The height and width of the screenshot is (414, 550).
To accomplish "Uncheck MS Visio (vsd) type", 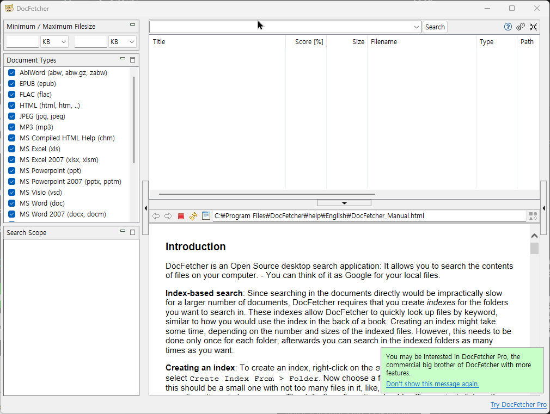I will 11,192.
